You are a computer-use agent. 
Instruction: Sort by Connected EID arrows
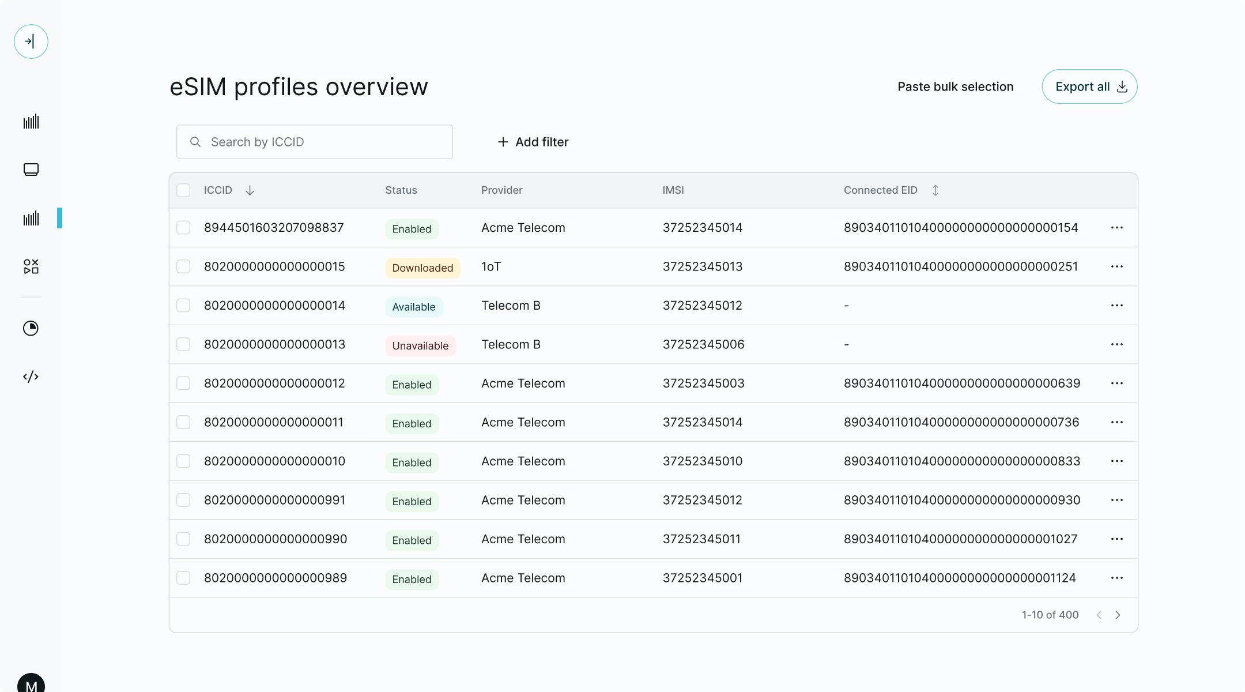click(935, 190)
